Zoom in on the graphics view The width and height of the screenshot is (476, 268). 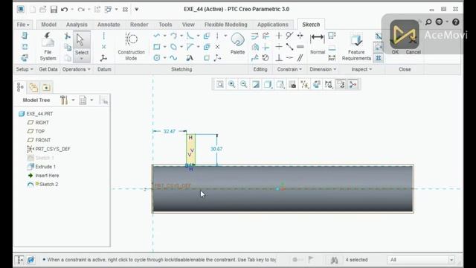click(231, 84)
